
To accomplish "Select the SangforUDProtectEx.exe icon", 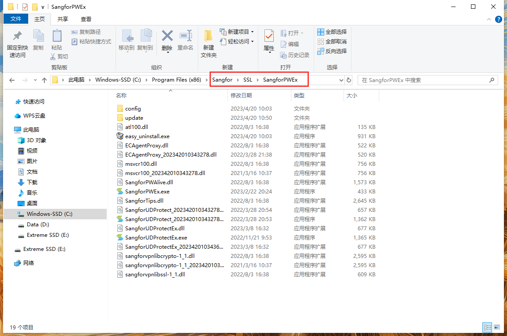I will click(x=120, y=238).
